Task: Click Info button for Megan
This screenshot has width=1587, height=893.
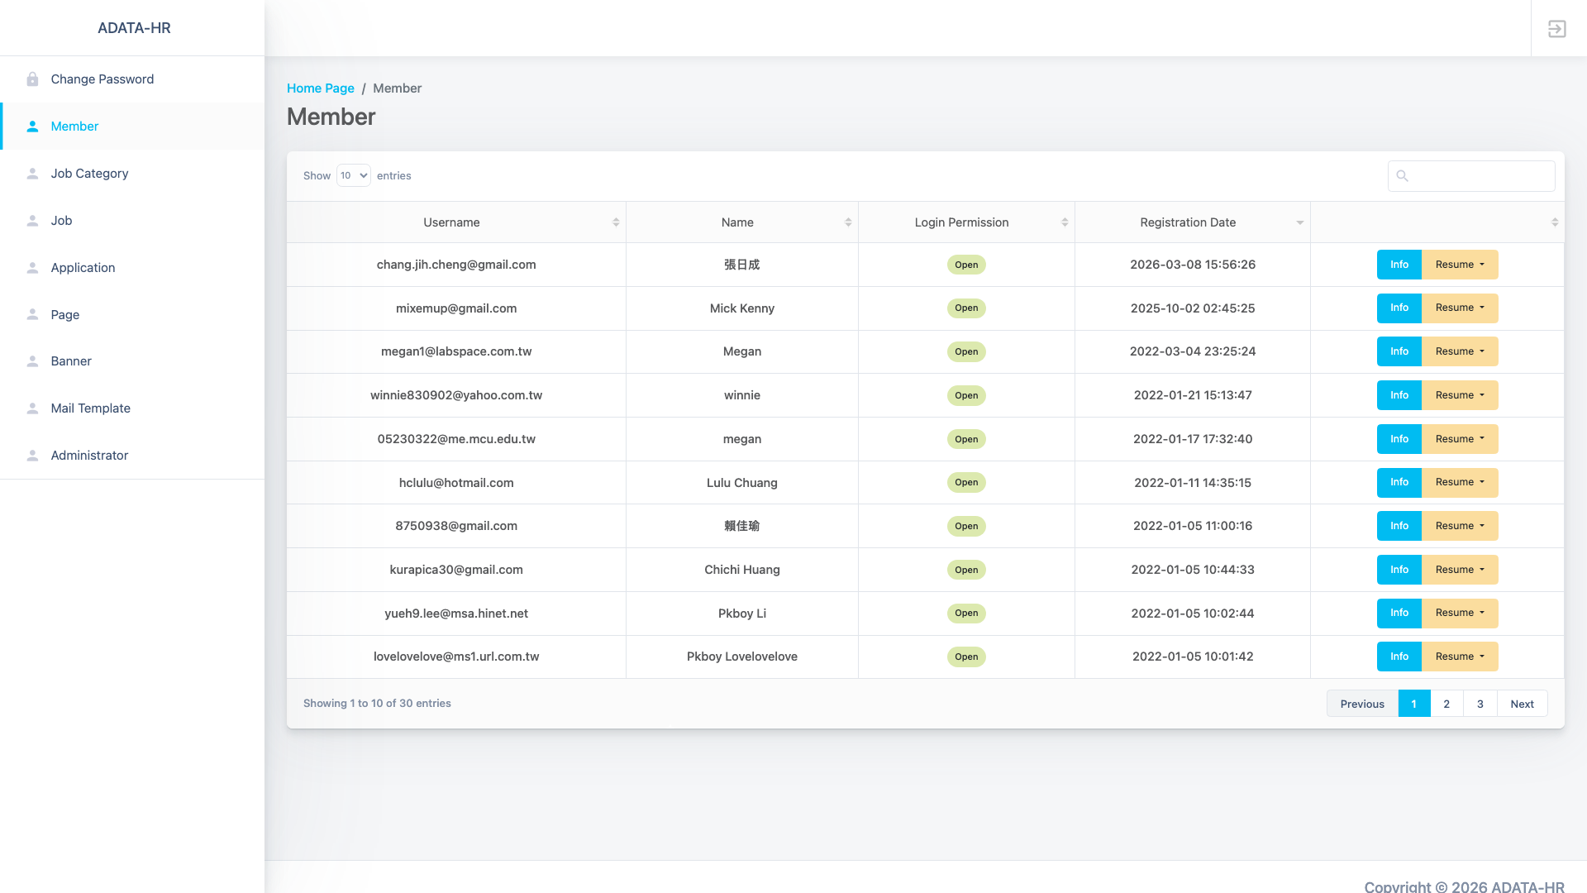Action: [1399, 351]
